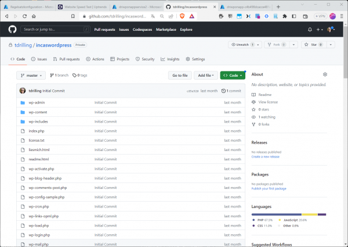The height and width of the screenshot is (247, 348).
Task: Switch to repo Pull requests tab
Action: coord(66,59)
